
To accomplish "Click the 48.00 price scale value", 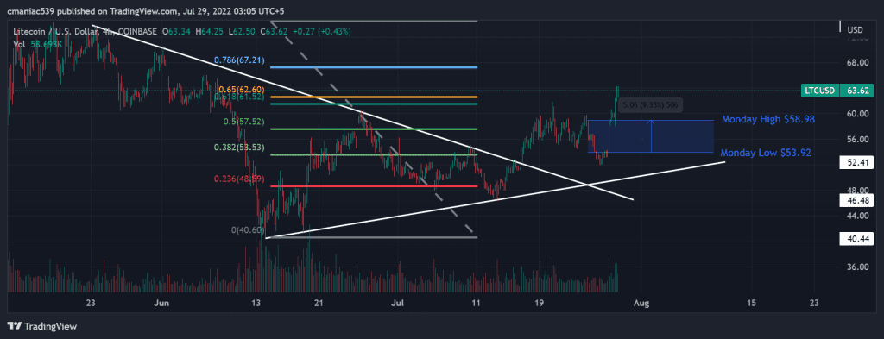I will click(x=856, y=191).
